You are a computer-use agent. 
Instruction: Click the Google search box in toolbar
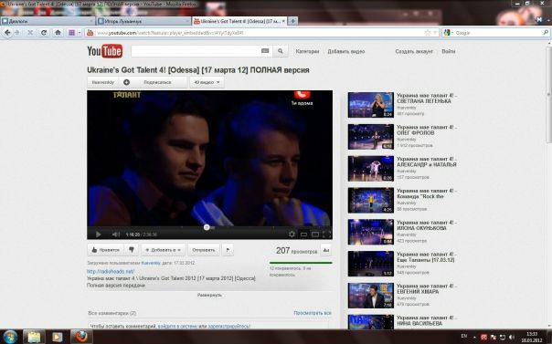tap(497, 33)
